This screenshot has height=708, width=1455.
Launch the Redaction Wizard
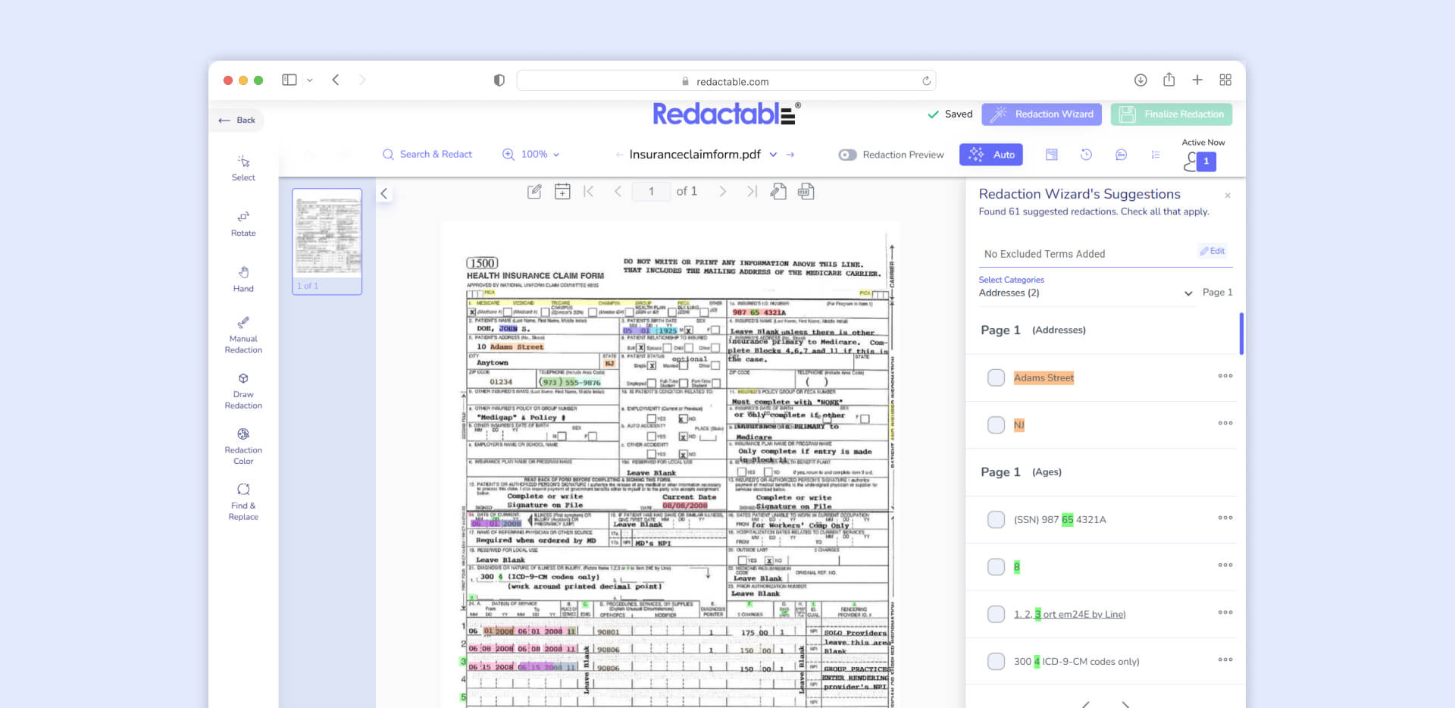pyautogui.click(x=1042, y=114)
